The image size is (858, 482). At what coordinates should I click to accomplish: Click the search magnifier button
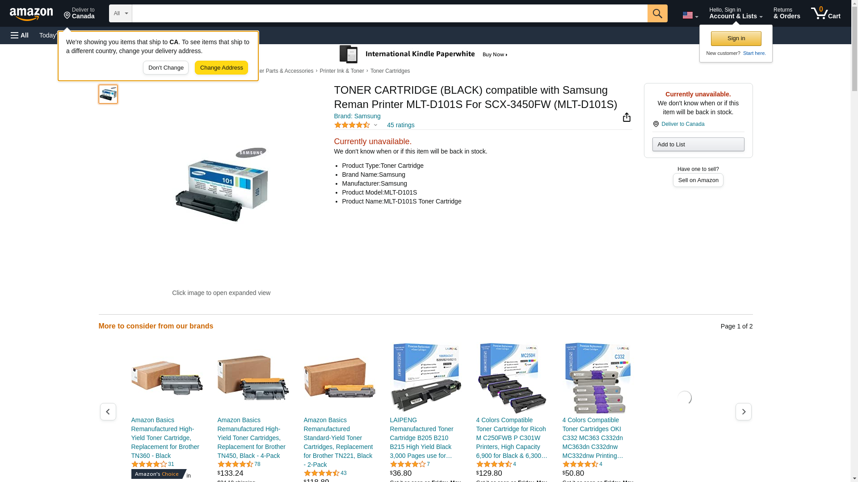(657, 13)
